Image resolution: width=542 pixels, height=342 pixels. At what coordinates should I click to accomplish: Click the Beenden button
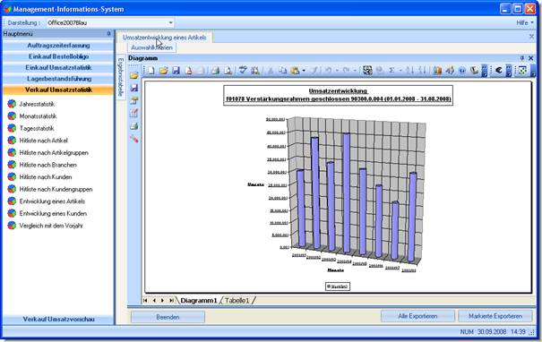[168, 317]
